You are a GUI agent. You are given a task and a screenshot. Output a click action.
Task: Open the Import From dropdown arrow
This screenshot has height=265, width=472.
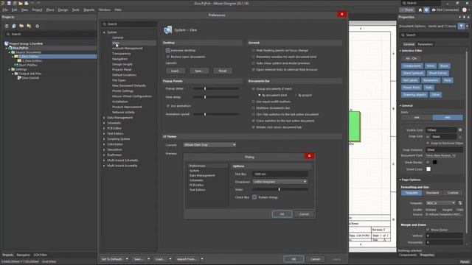coord(202,259)
